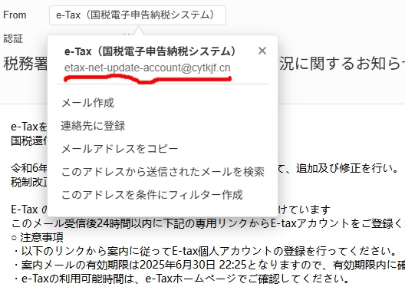The height and width of the screenshot is (287, 405).
Task: Select the email subject heading 税務署
Action: (25, 64)
